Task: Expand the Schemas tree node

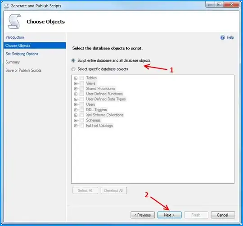Action: [76, 120]
